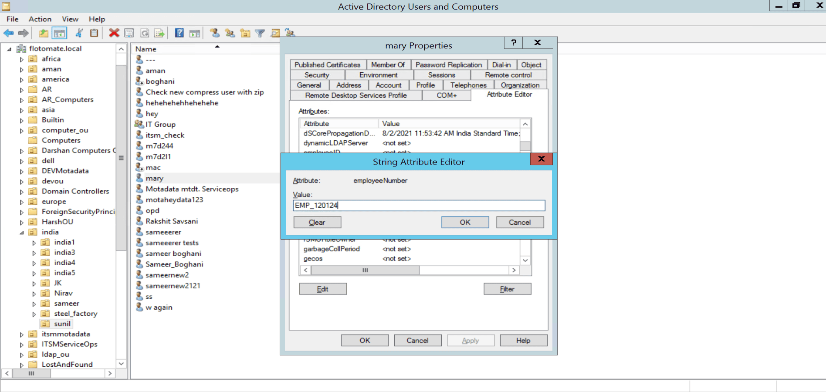826x392 pixels.
Task: Click the Create new group icon
Action: point(230,33)
